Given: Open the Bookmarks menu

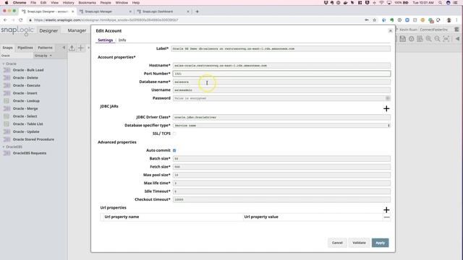Looking at the screenshot, I should 87,3.
